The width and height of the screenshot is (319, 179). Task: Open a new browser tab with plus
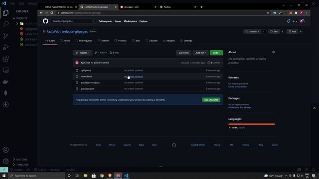click(201, 7)
